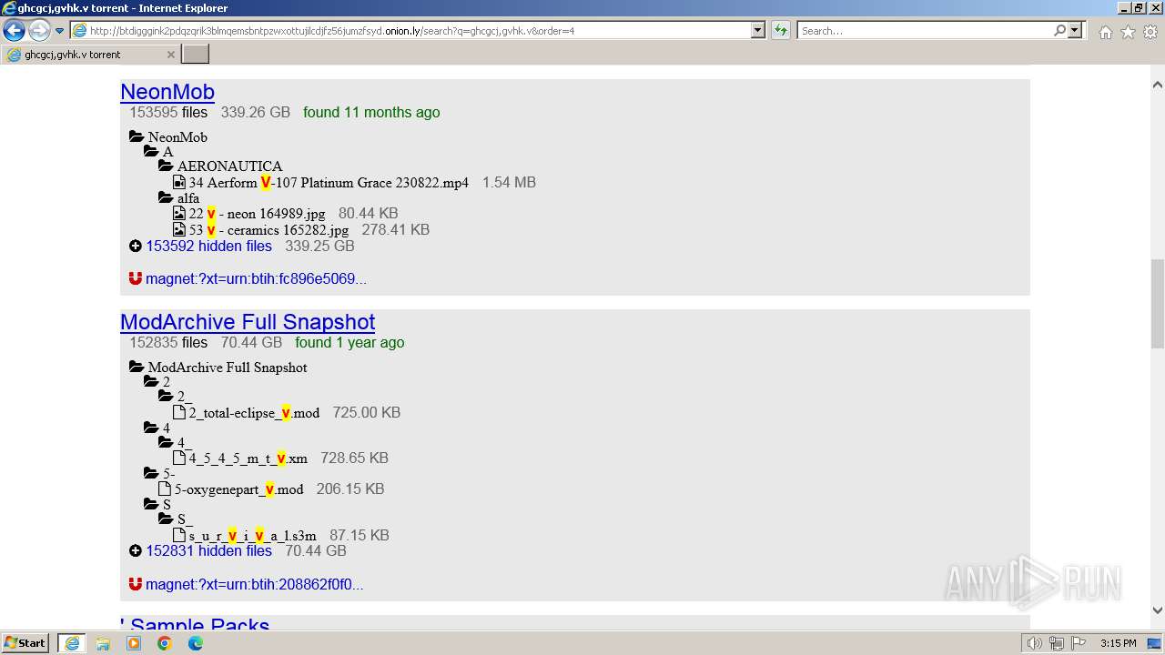1165x655 pixels.
Task: Refresh the page with the reload icon
Action: [x=780, y=31]
